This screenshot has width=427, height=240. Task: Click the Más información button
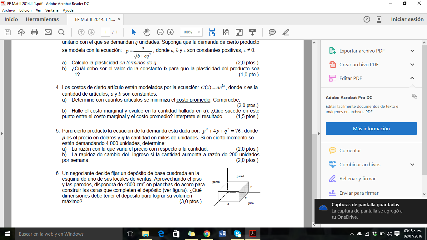pos(371,128)
